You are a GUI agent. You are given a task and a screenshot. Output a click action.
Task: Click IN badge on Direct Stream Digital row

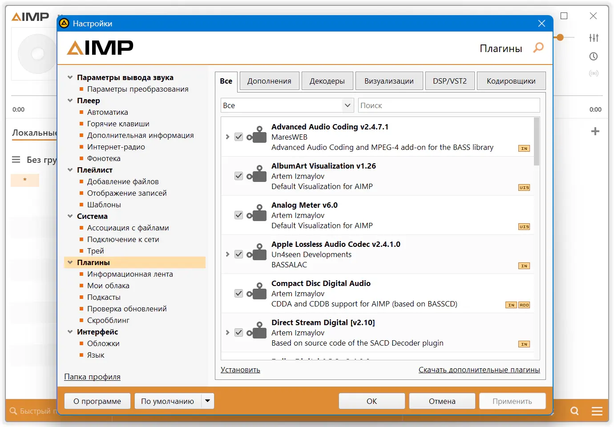524,344
